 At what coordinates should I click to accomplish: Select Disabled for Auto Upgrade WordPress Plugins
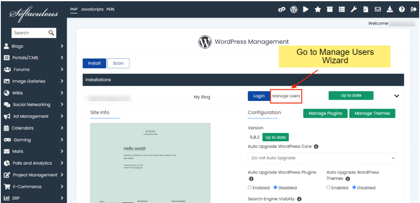coord(275,187)
